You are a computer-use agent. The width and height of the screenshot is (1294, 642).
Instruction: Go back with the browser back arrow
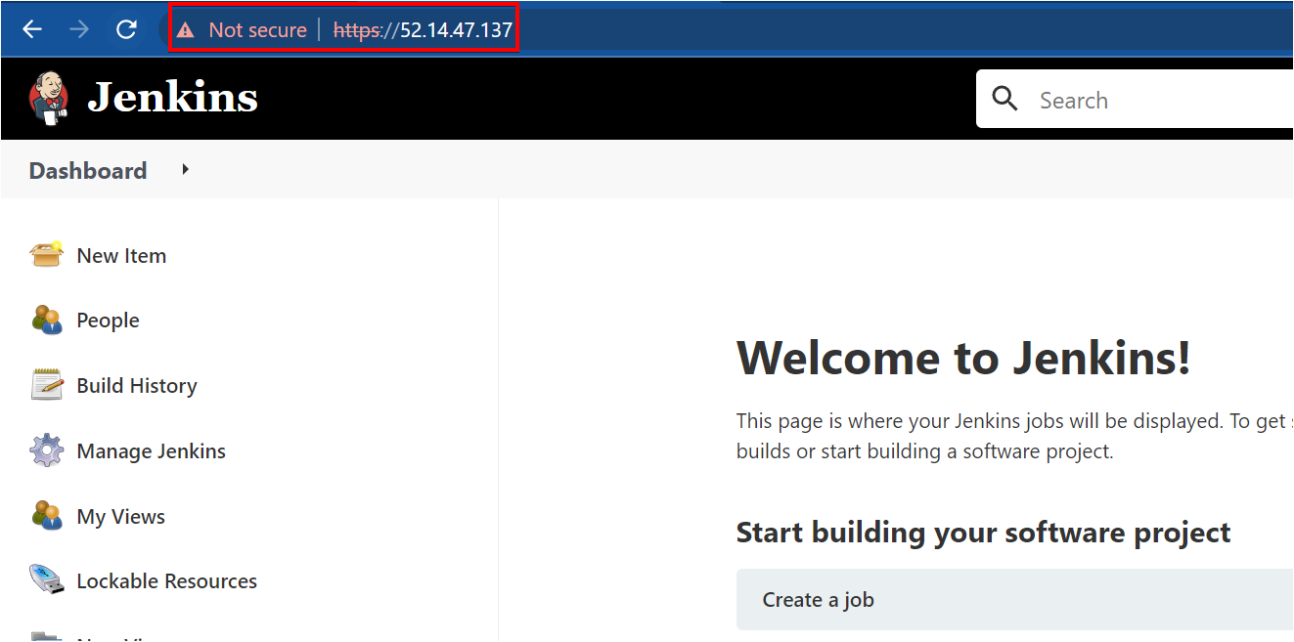pos(32,29)
